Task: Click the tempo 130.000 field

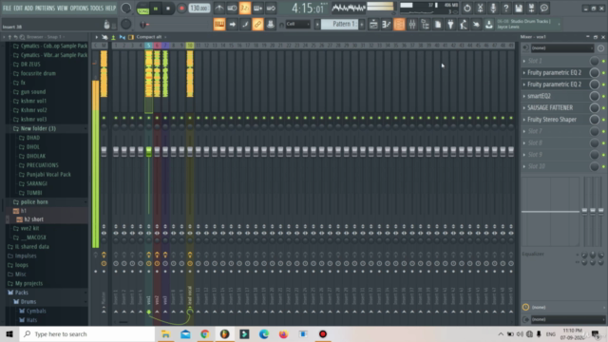Action: (x=199, y=9)
